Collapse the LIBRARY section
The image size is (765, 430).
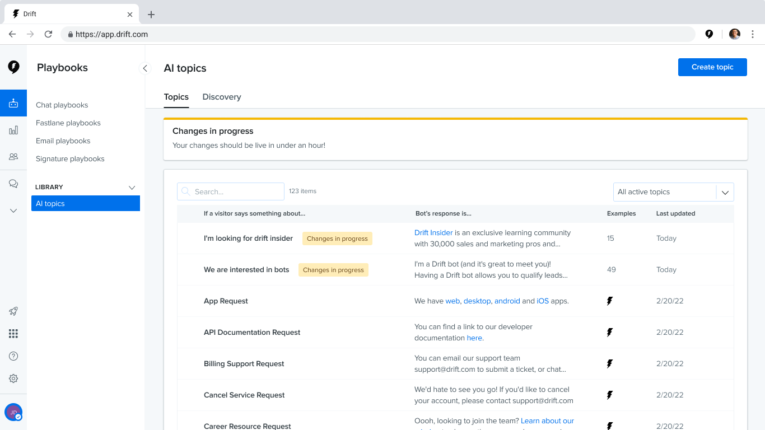pyautogui.click(x=132, y=187)
